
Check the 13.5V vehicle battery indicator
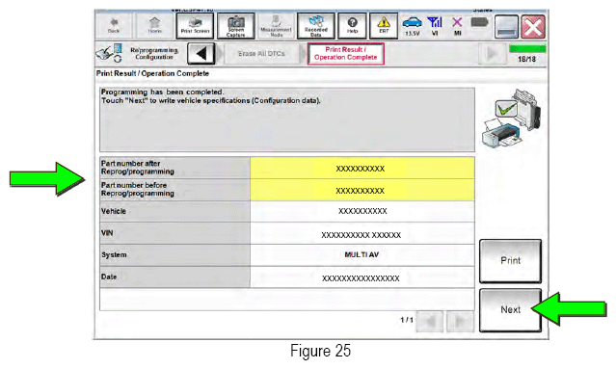coord(412,26)
